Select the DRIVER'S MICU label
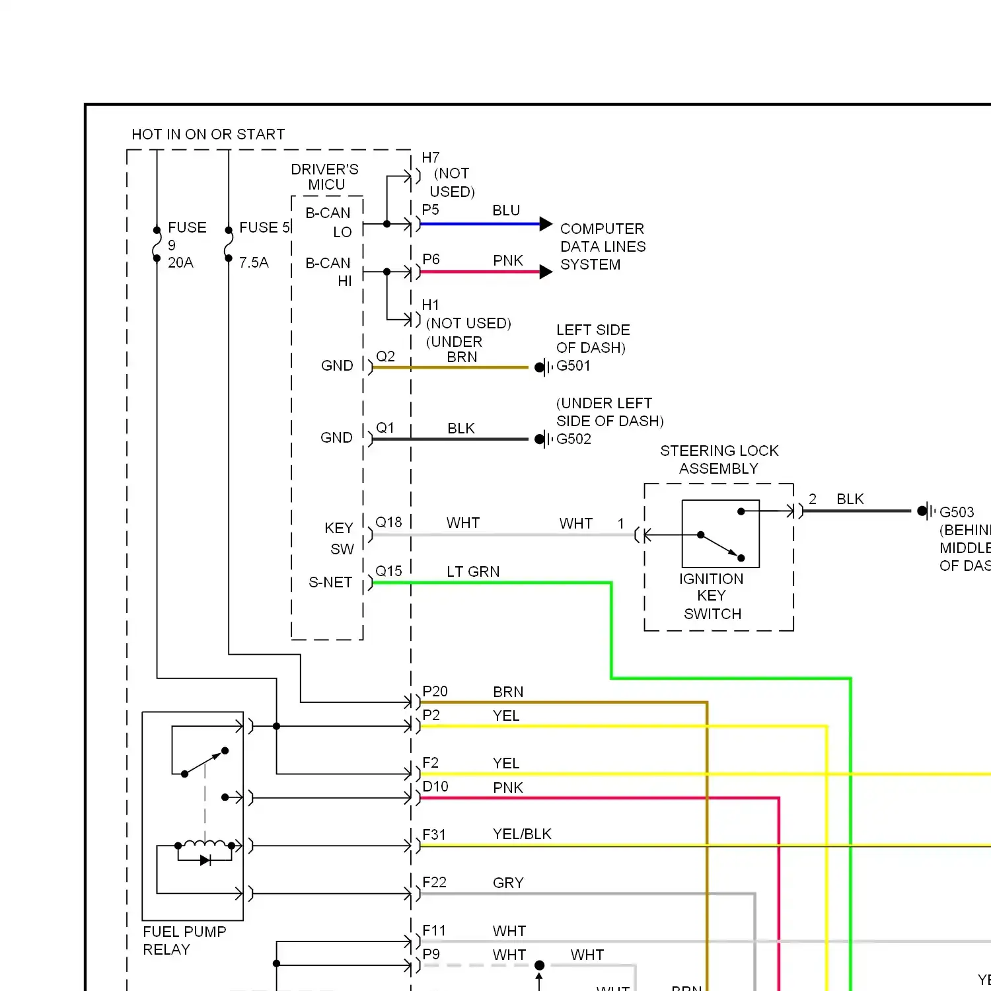This screenshot has height=991, width=991. (x=325, y=177)
